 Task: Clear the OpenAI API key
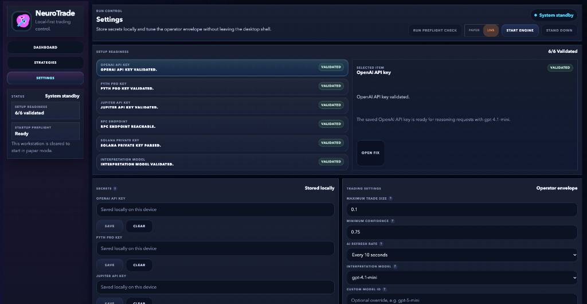139,226
